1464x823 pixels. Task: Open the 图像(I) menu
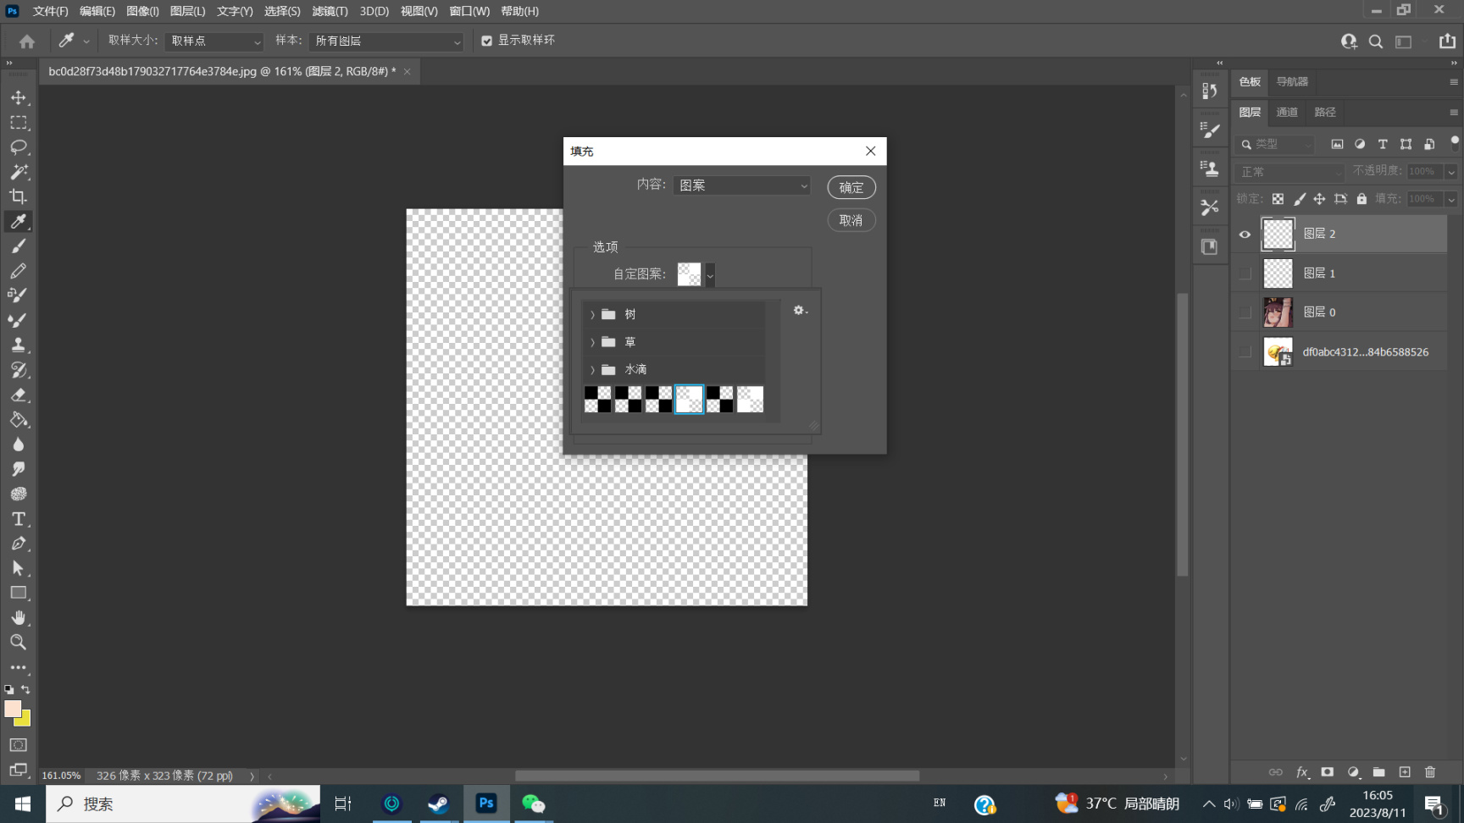(x=142, y=11)
